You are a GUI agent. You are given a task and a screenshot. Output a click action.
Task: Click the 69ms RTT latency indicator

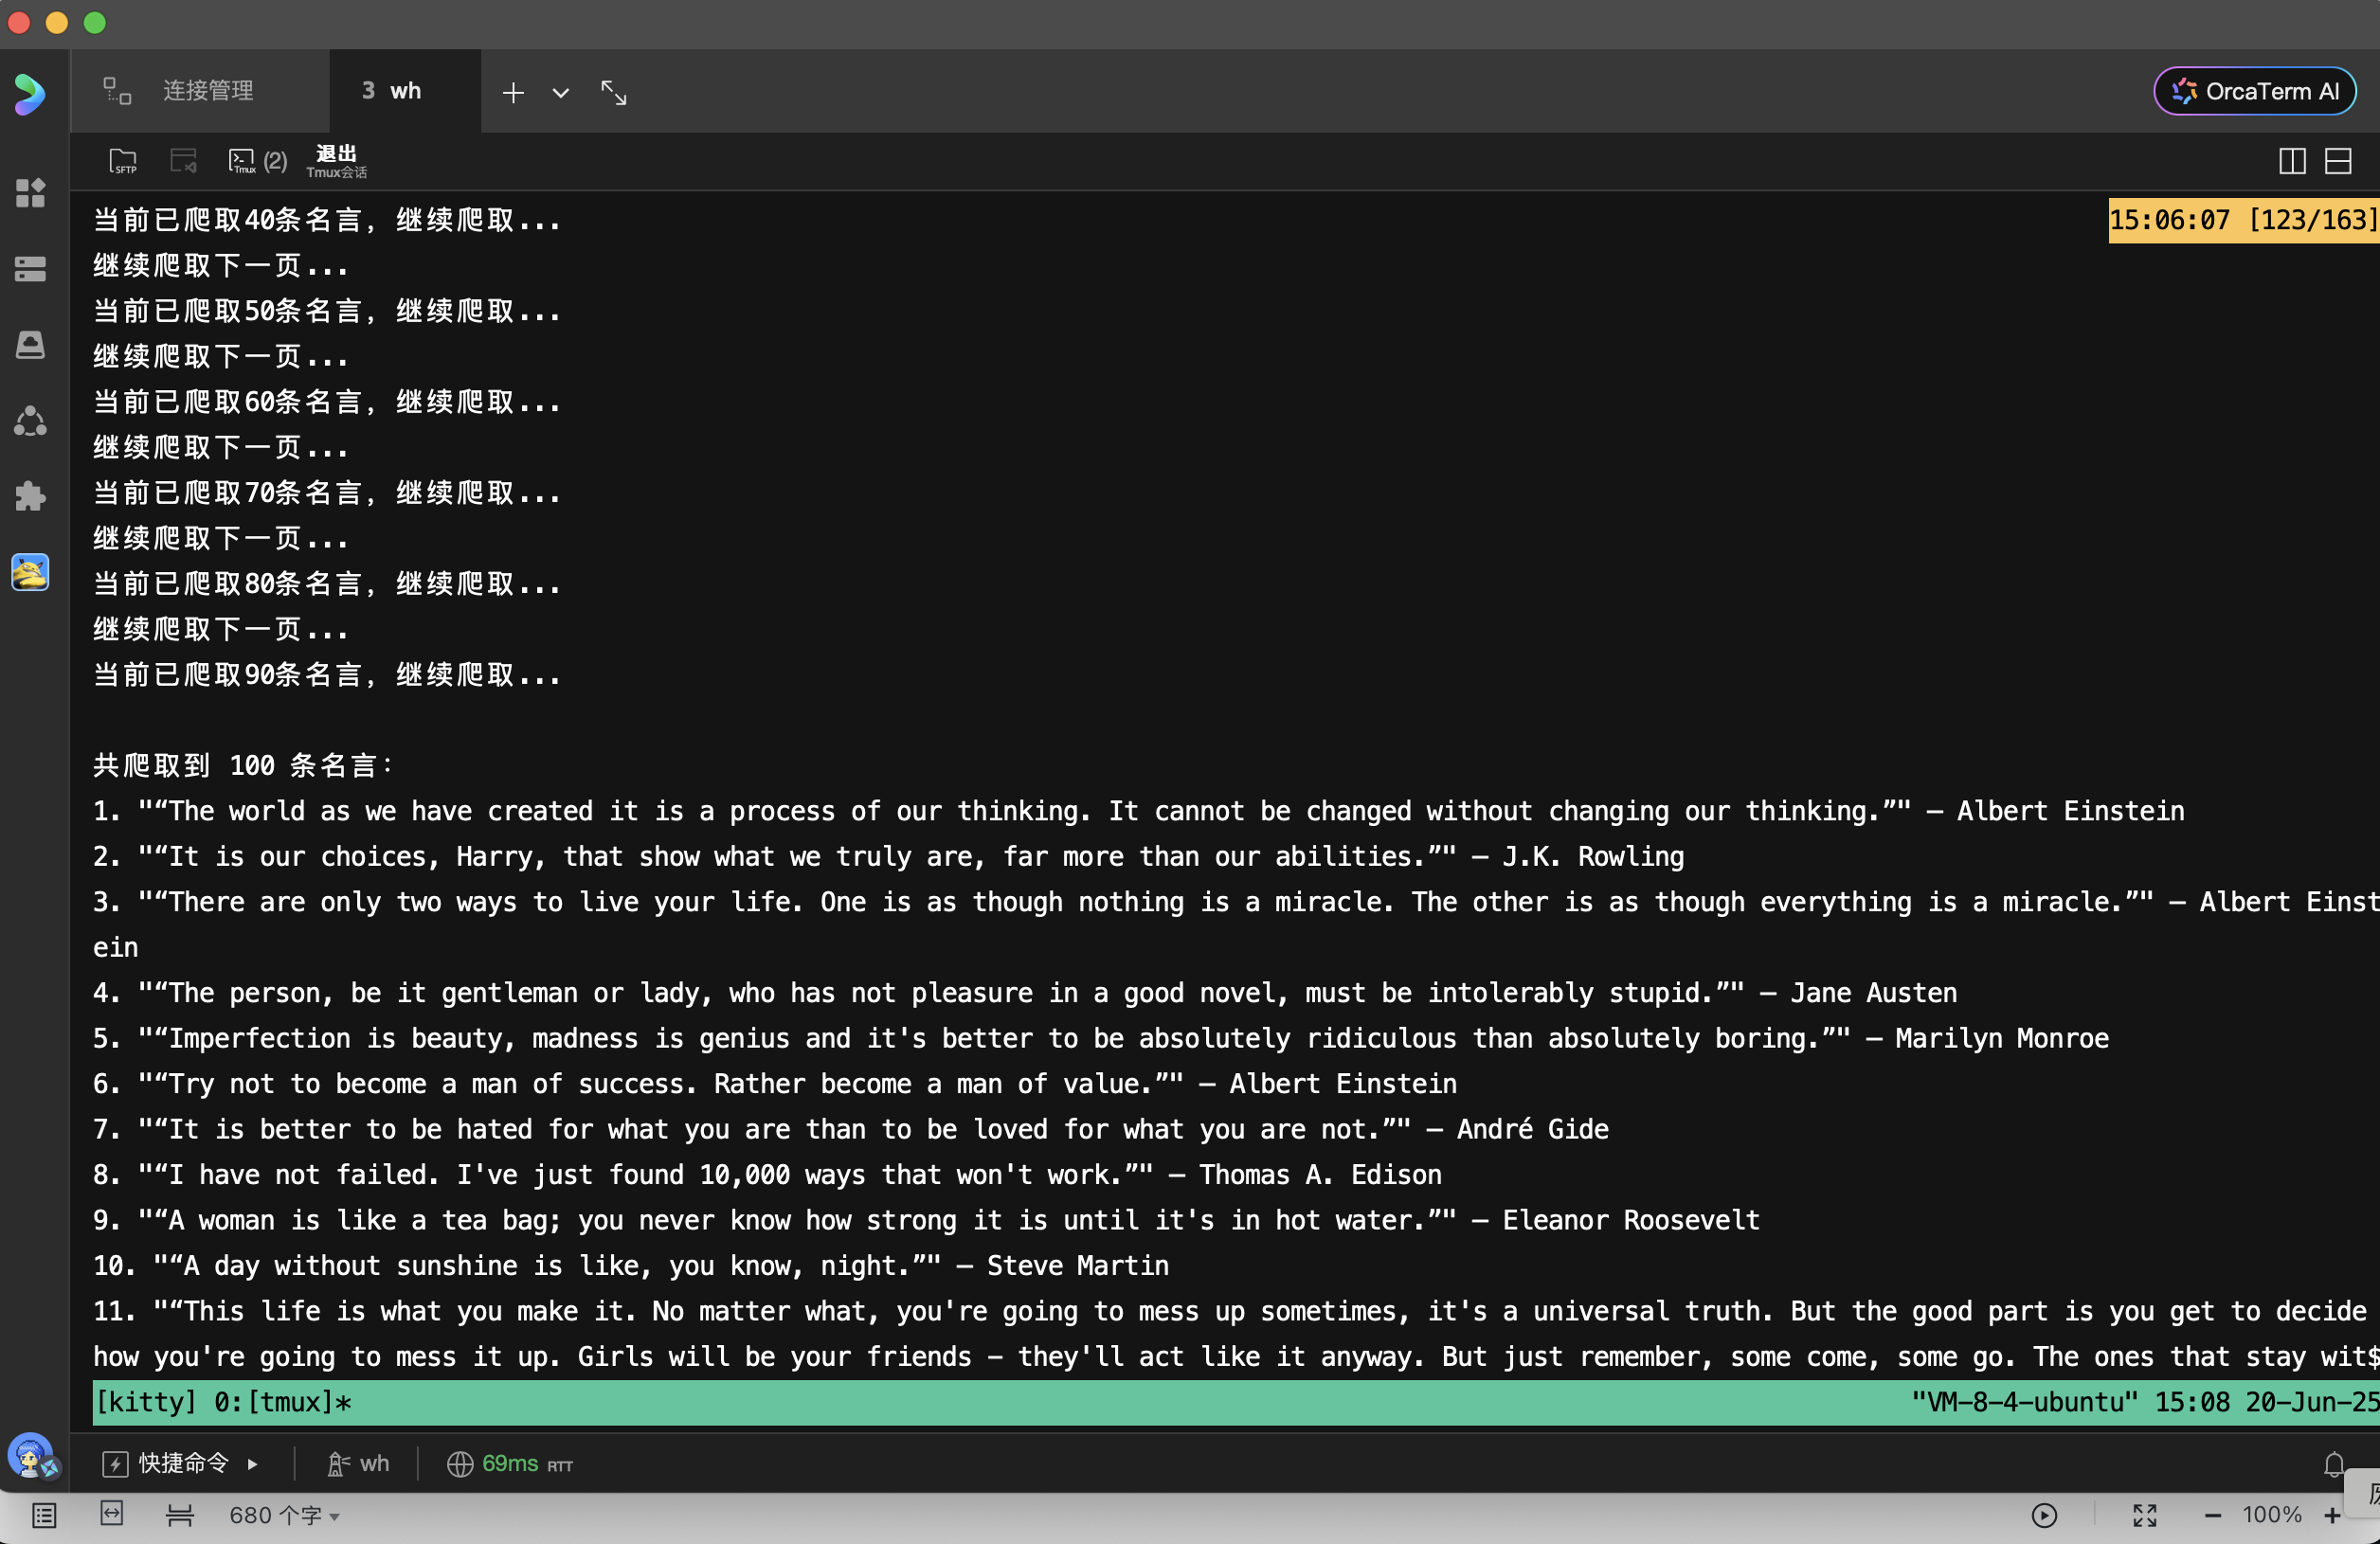pos(510,1463)
